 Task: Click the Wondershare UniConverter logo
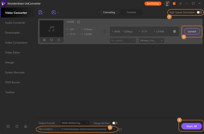(3, 4)
